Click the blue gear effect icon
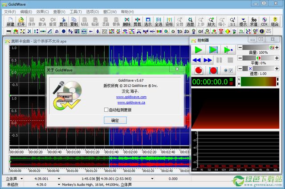The height and width of the screenshot is (189, 285). (63, 31)
